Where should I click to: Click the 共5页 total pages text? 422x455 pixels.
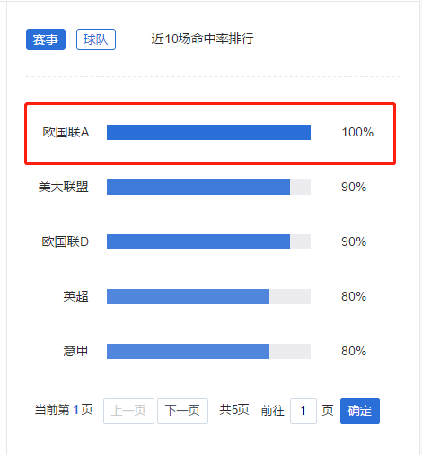click(234, 409)
